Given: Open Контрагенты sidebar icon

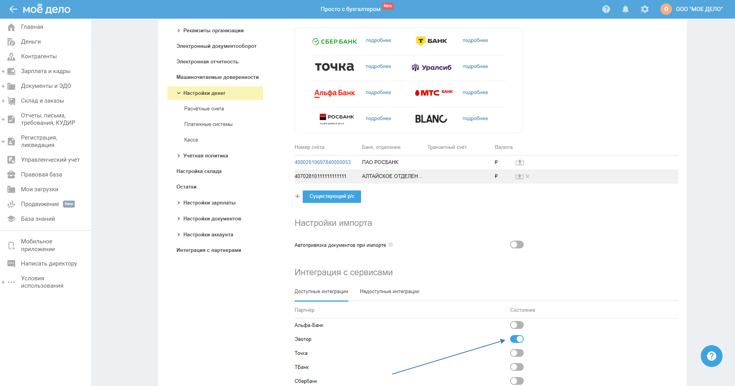Looking at the screenshot, I should 11,56.
